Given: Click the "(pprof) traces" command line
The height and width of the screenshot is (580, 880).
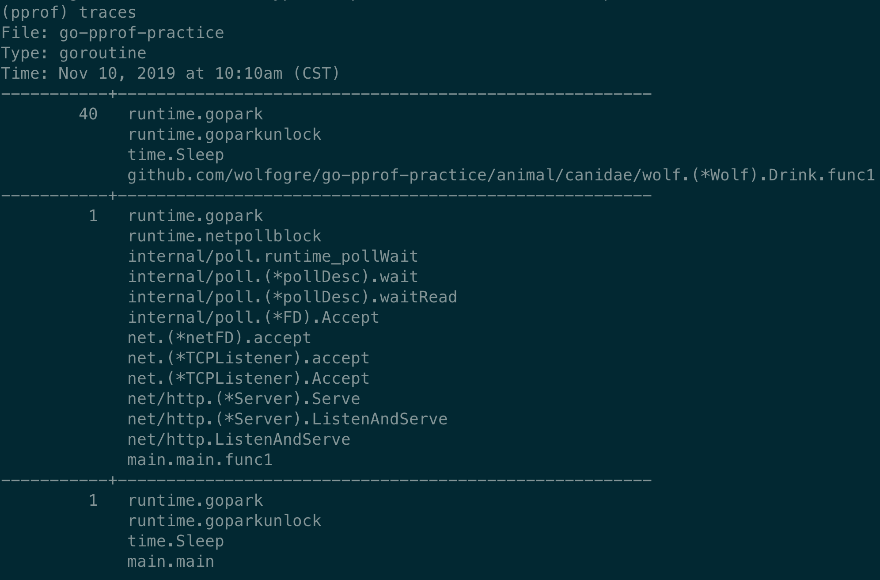Looking at the screenshot, I should point(68,12).
